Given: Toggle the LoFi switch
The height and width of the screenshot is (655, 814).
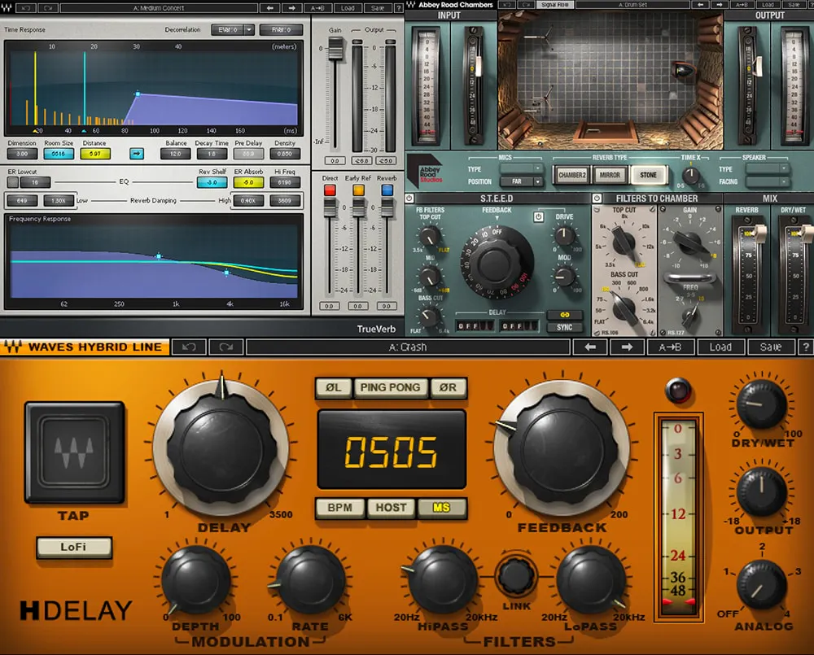Looking at the screenshot, I should [74, 547].
